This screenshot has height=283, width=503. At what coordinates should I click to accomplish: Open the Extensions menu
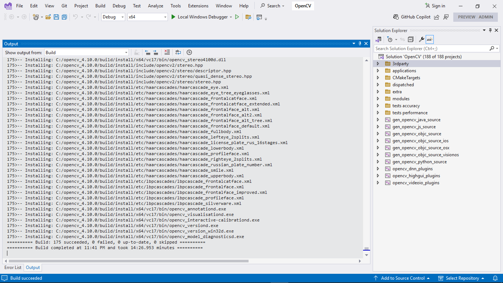198,6
